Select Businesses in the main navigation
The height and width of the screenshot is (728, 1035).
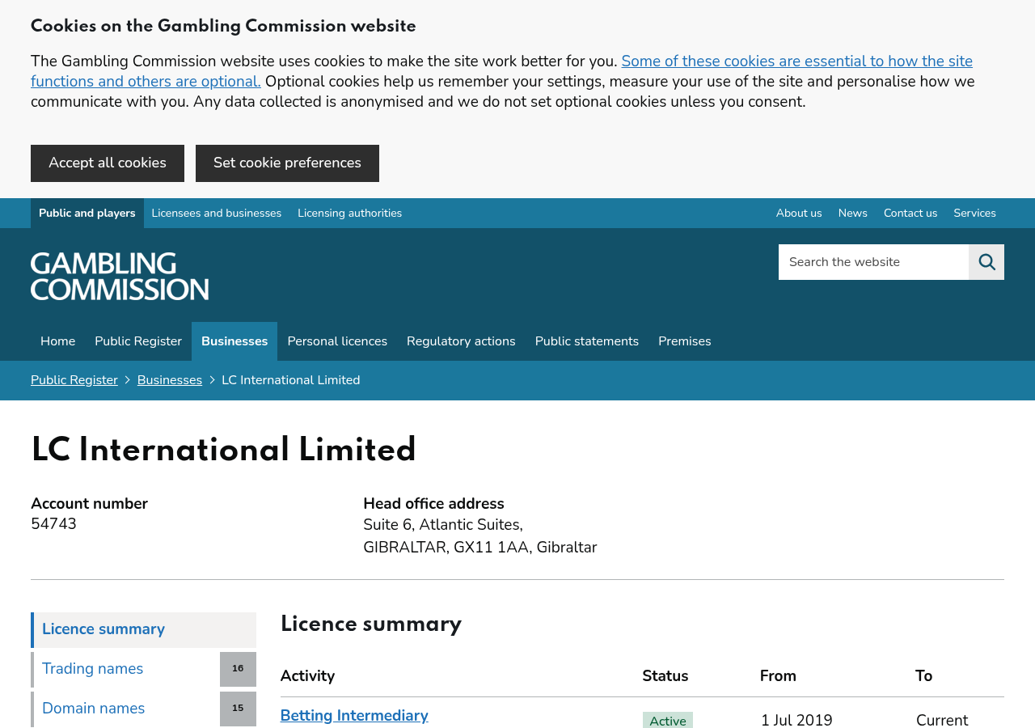[x=234, y=341]
